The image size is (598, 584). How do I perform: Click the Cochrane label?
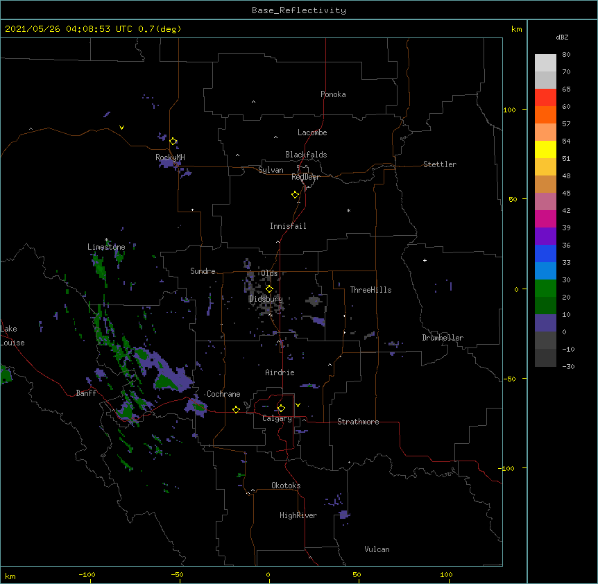(223, 394)
